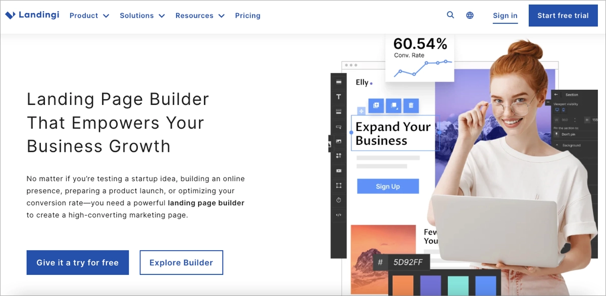Click the search magnifier icon in the navbar
This screenshot has width=606, height=296.
[450, 15]
